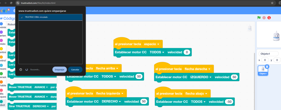Click the colorful app logo in header
The image size is (281, 110).
(5, 11)
